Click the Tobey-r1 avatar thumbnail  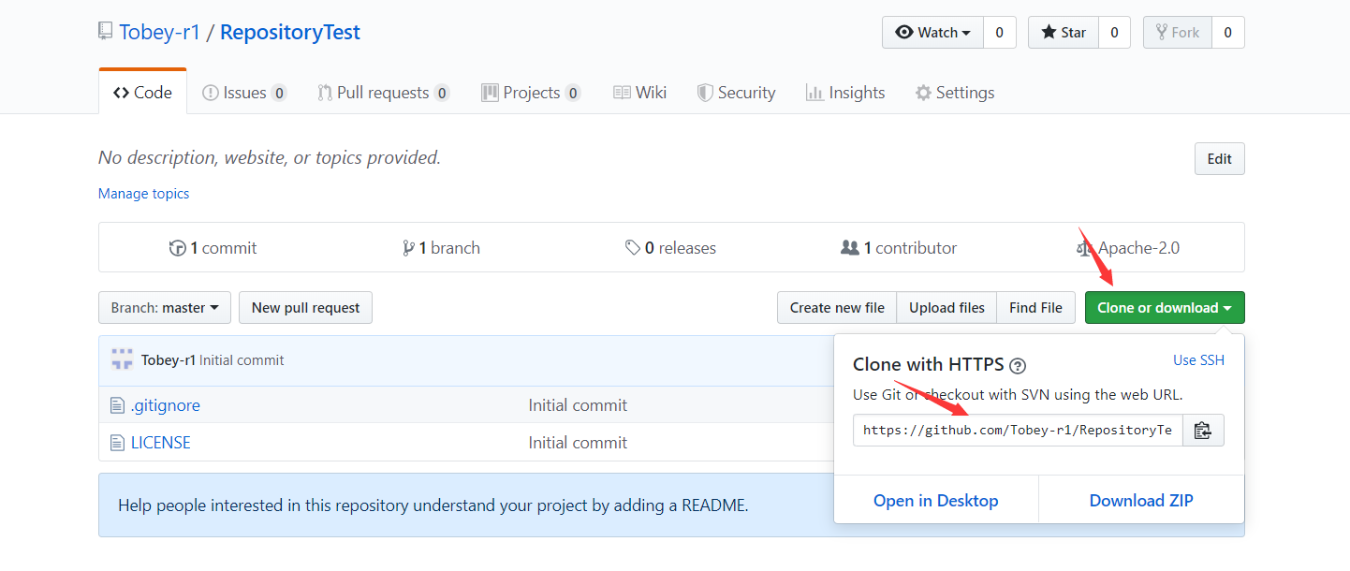click(122, 359)
